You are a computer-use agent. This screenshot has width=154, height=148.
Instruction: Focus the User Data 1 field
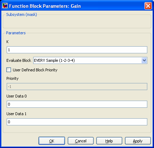tap(77, 122)
